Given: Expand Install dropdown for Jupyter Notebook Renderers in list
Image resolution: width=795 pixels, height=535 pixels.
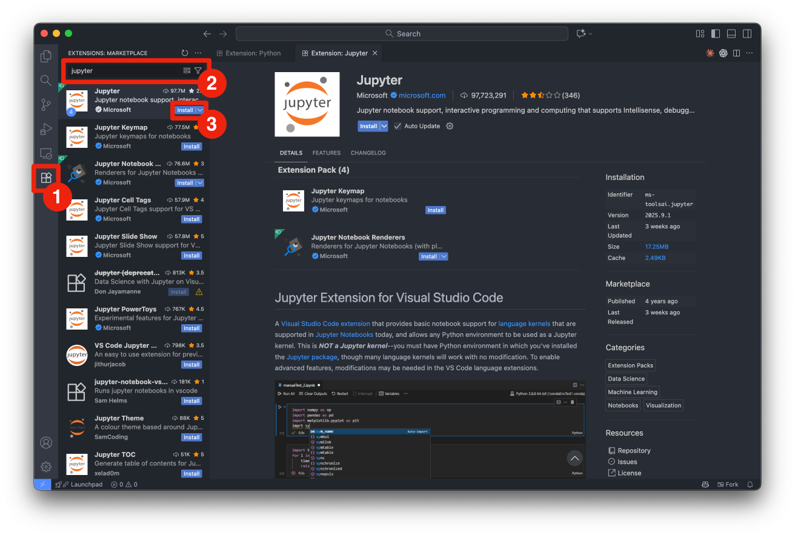Looking at the screenshot, I should point(199,183).
